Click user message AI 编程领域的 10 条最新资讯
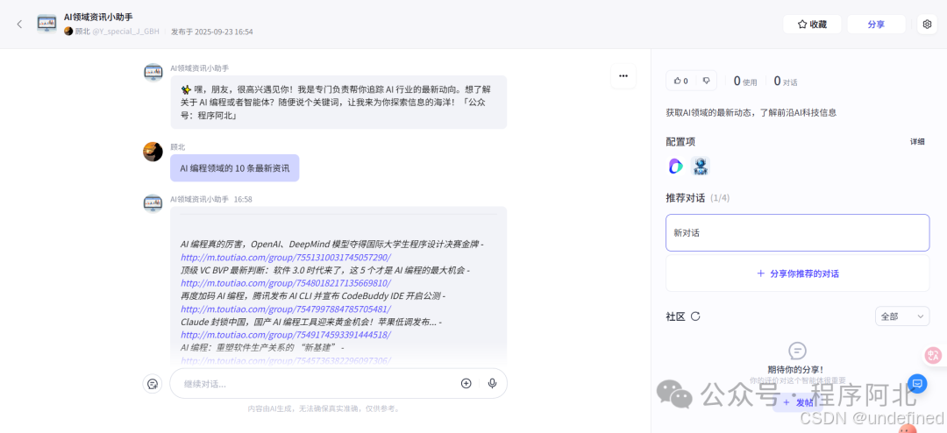 234,168
